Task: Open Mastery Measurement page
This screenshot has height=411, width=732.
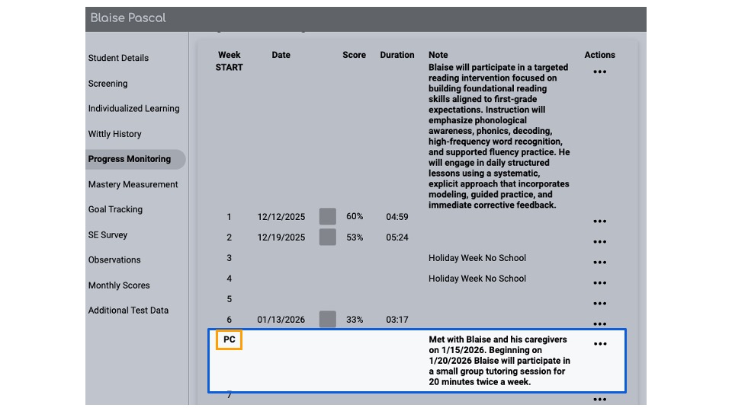Action: 133,184
